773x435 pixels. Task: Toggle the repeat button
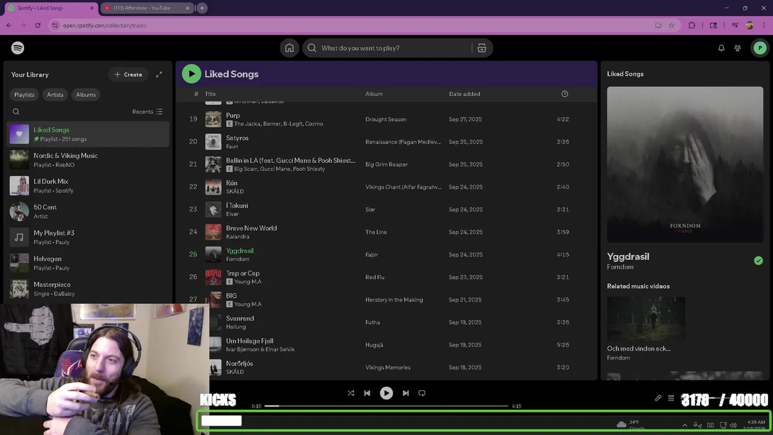[422, 393]
